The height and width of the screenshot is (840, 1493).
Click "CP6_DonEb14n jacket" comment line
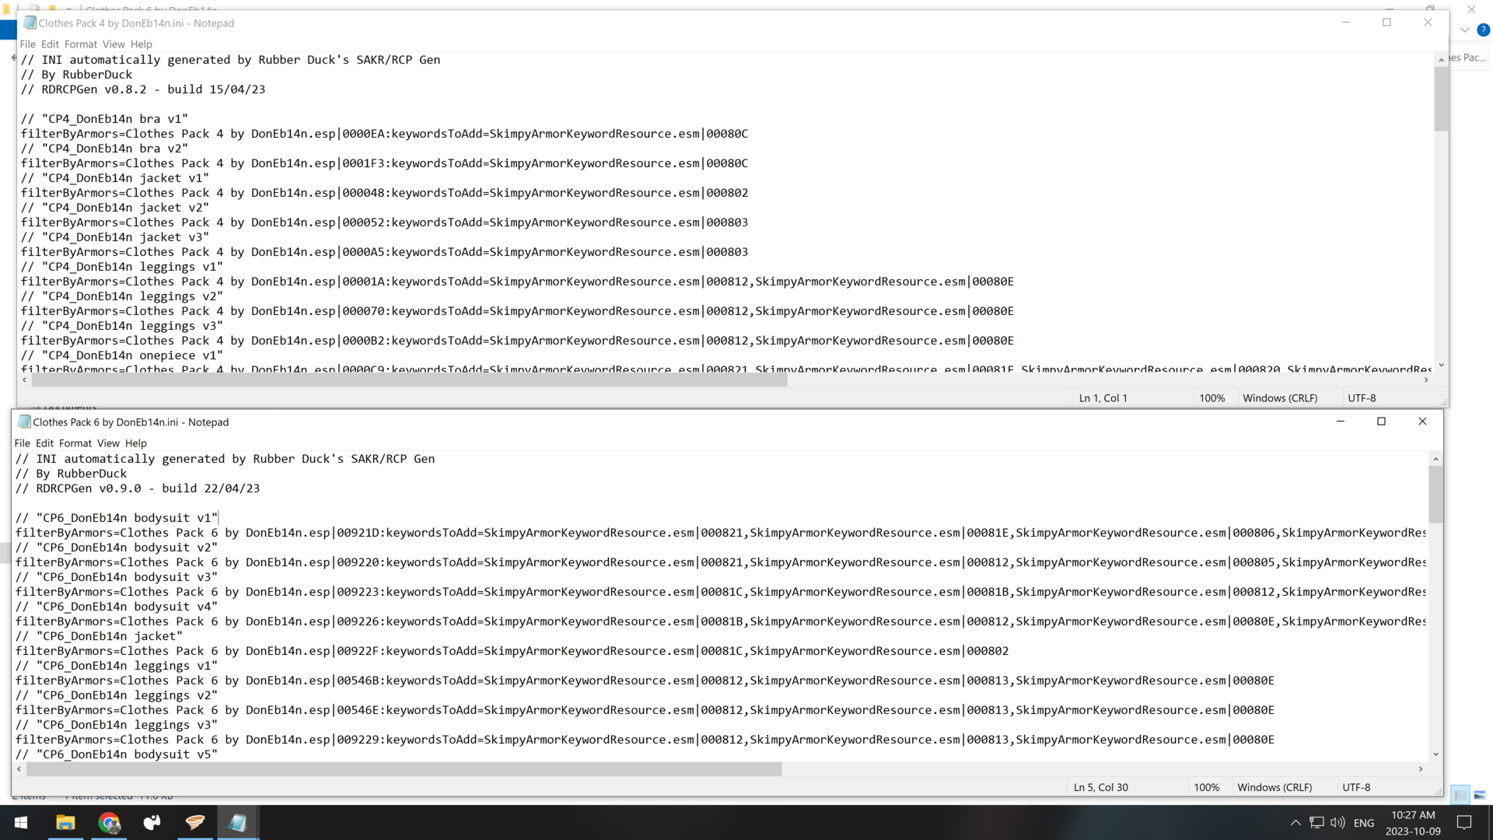click(x=99, y=636)
